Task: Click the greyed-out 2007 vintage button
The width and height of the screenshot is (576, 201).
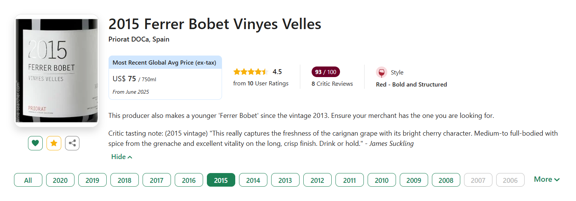Action: click(478, 180)
